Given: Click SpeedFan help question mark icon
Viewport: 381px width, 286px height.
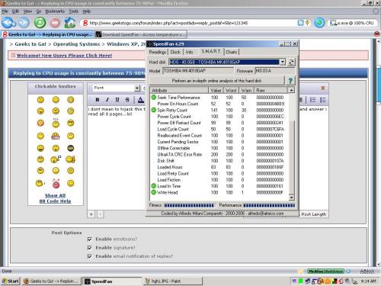Looking at the screenshot, I should tap(290, 81).
